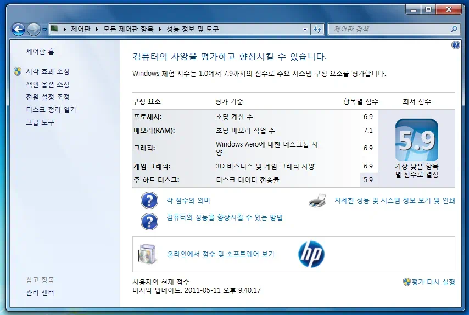Click the last update timestamp text

(x=197, y=290)
